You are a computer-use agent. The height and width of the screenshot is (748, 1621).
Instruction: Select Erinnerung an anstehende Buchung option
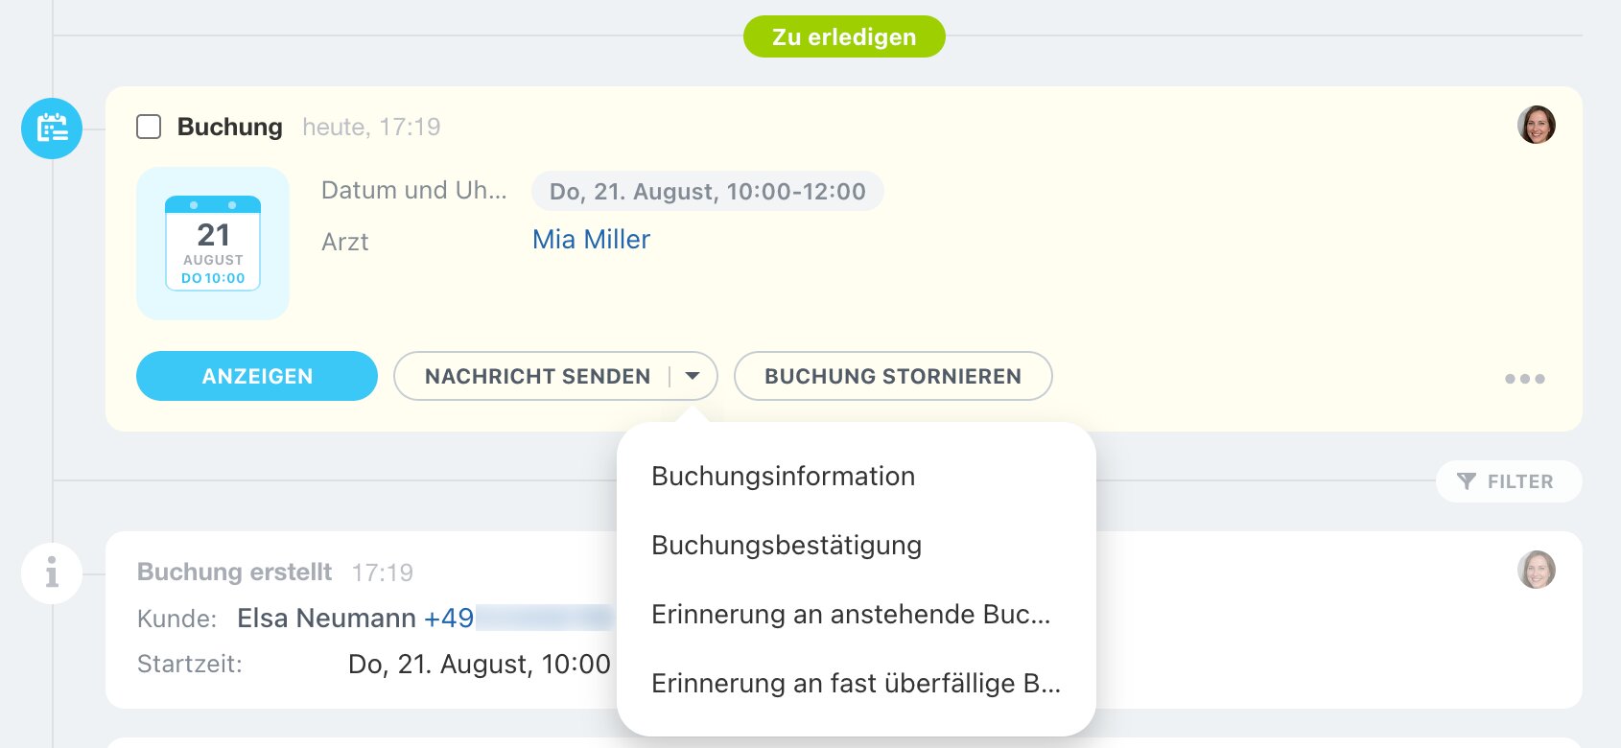[850, 615]
